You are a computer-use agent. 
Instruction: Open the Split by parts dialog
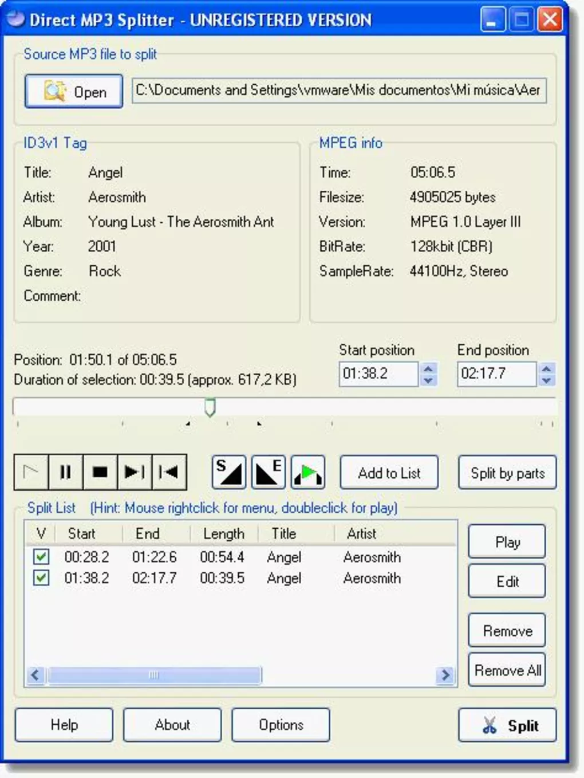(507, 473)
